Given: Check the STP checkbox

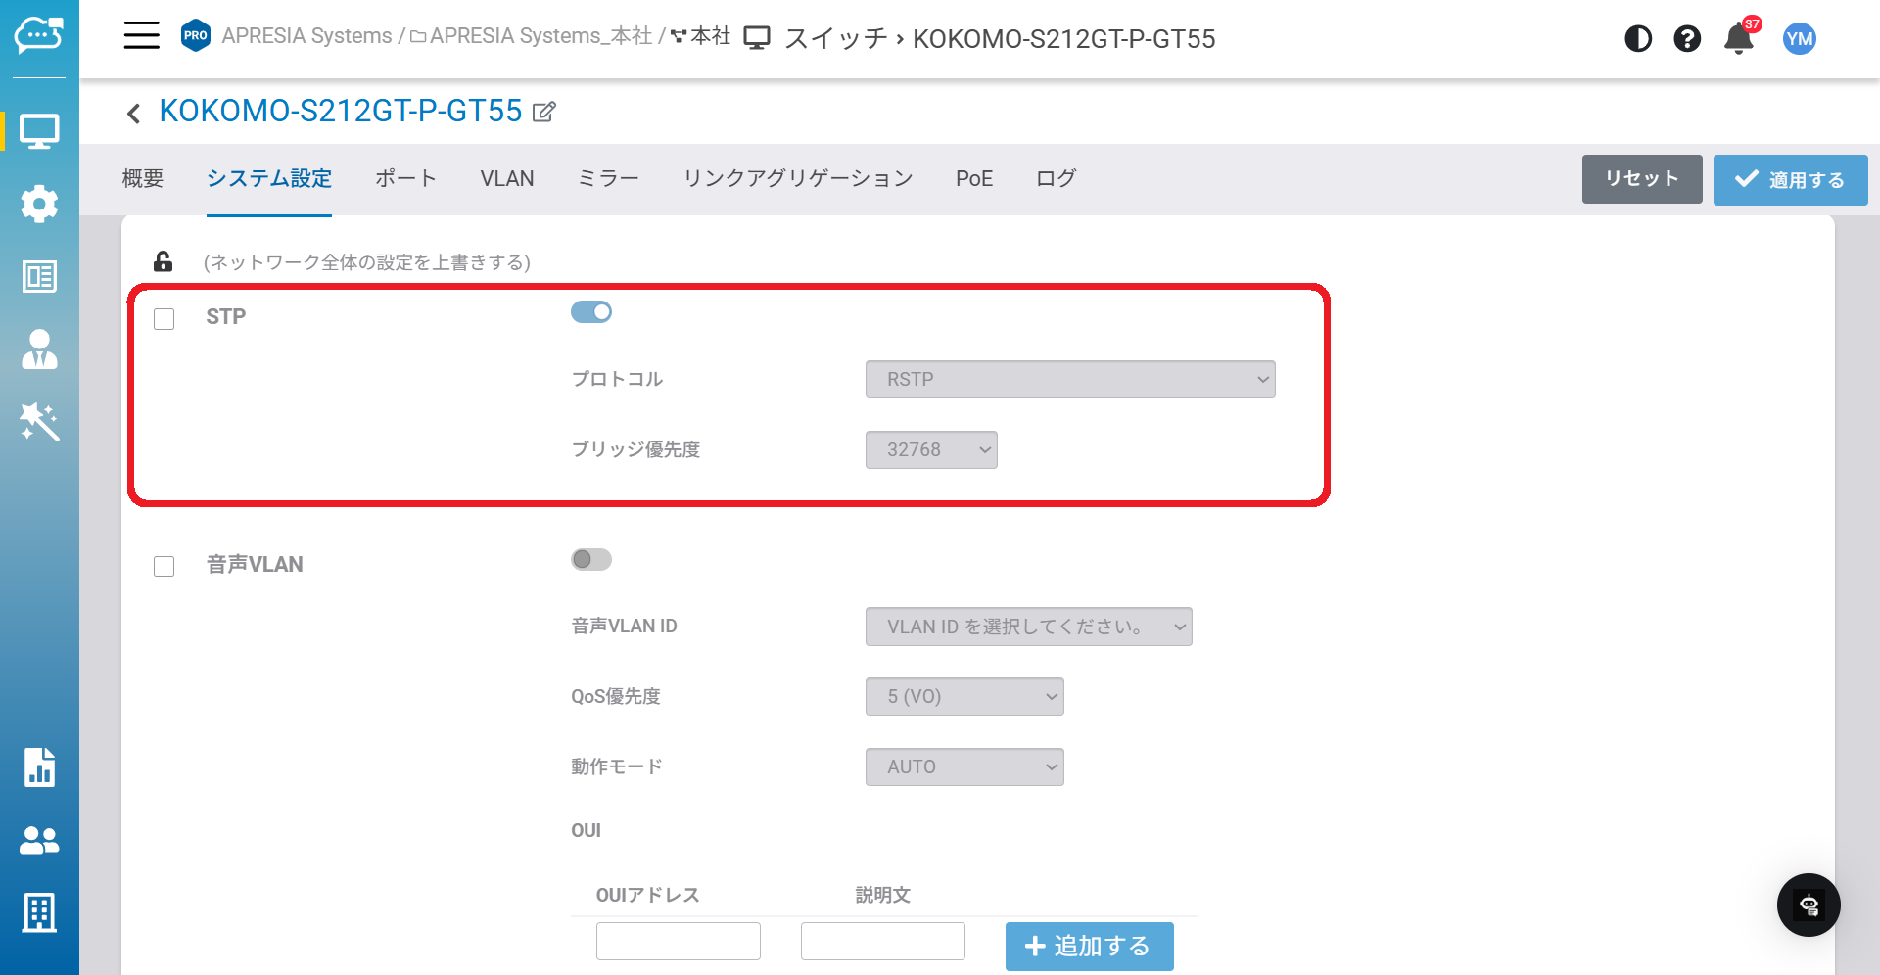Looking at the screenshot, I should pyautogui.click(x=164, y=319).
